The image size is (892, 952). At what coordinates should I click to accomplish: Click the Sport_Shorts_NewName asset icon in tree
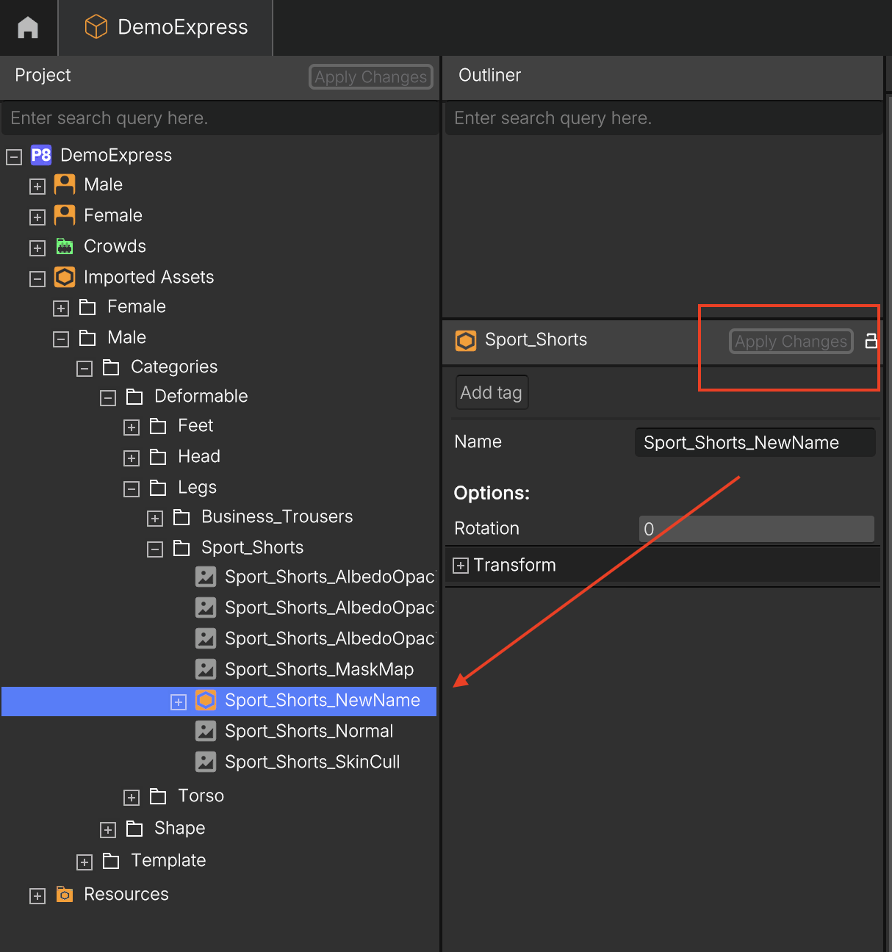tap(206, 700)
